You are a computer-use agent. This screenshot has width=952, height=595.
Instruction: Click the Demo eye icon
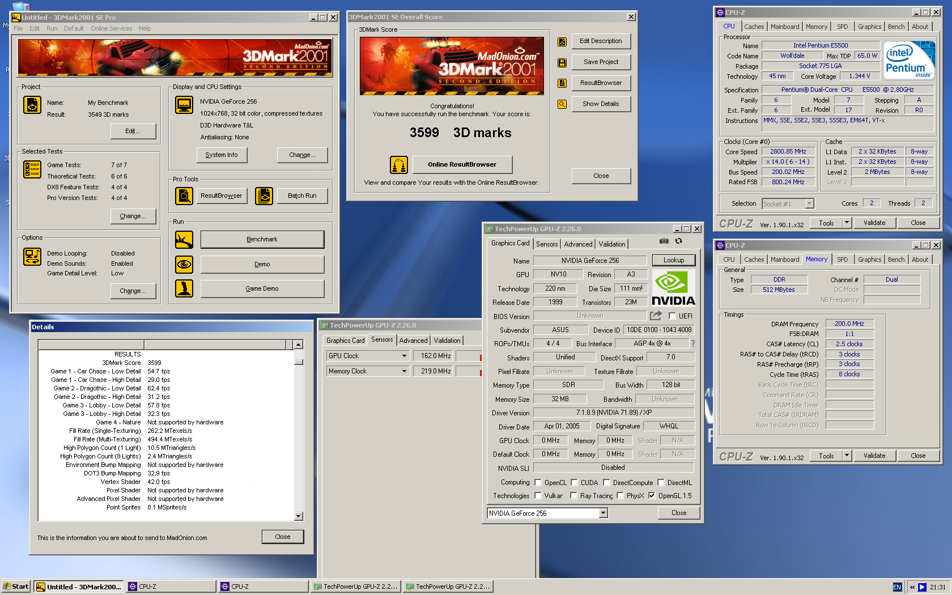[184, 265]
